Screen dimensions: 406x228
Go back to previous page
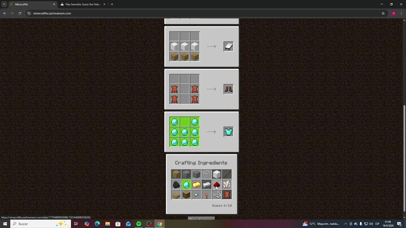coord(5,13)
